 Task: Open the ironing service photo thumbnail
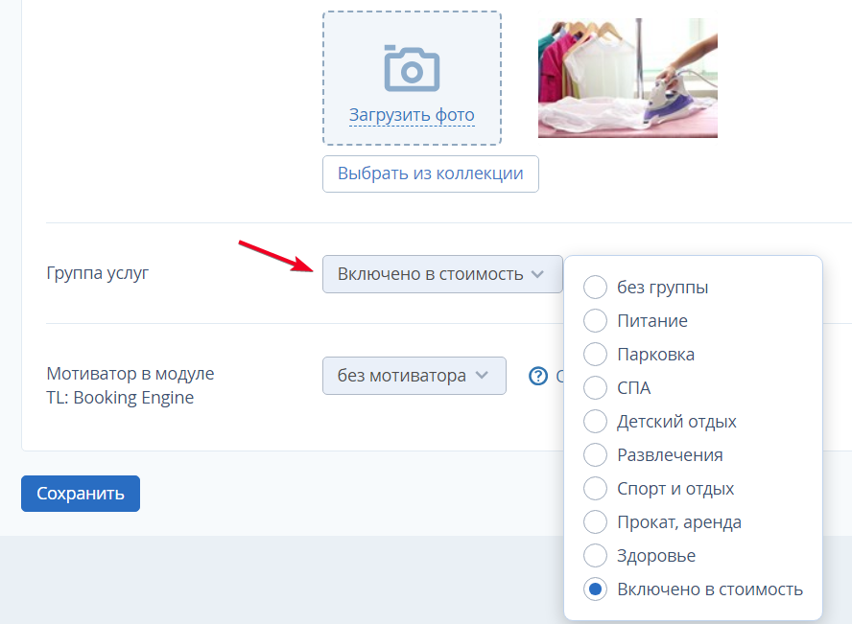(x=627, y=79)
